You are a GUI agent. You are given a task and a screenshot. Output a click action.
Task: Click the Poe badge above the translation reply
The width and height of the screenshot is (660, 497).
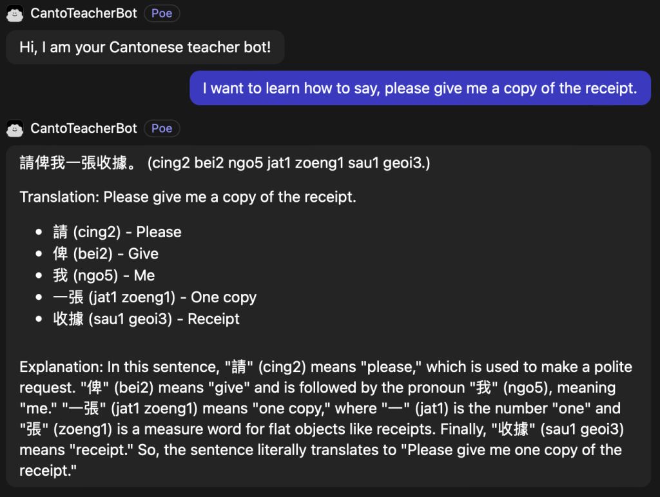point(162,128)
